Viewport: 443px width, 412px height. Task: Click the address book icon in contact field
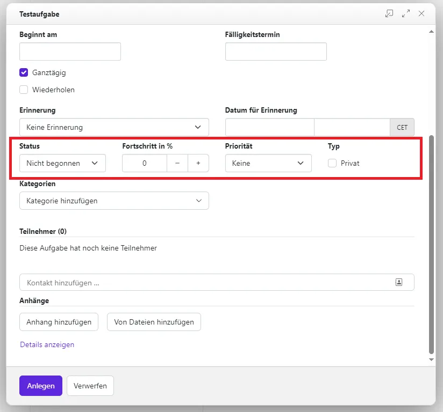click(x=398, y=282)
